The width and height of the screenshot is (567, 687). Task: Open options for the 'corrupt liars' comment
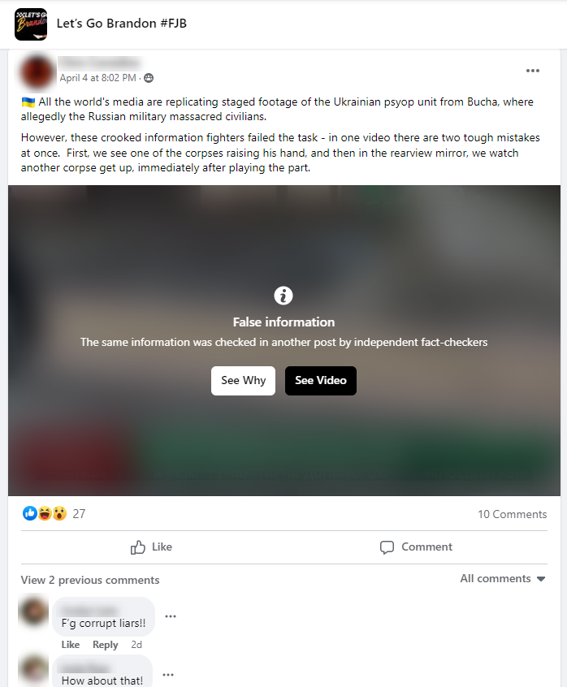[171, 616]
